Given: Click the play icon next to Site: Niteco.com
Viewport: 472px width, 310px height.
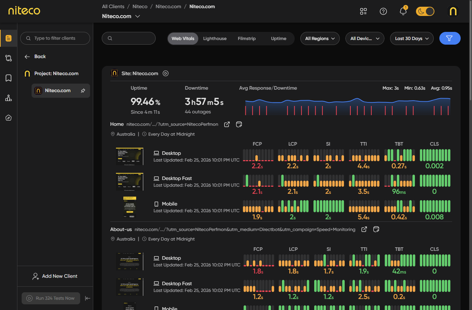Looking at the screenshot, I should pyautogui.click(x=166, y=73).
